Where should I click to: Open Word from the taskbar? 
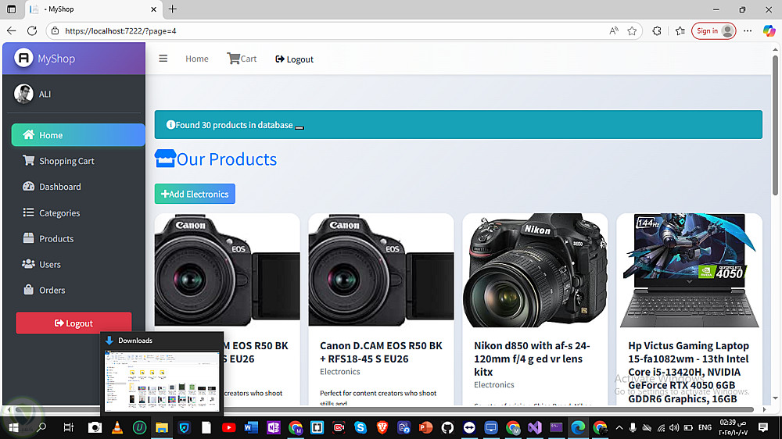pyautogui.click(x=251, y=427)
